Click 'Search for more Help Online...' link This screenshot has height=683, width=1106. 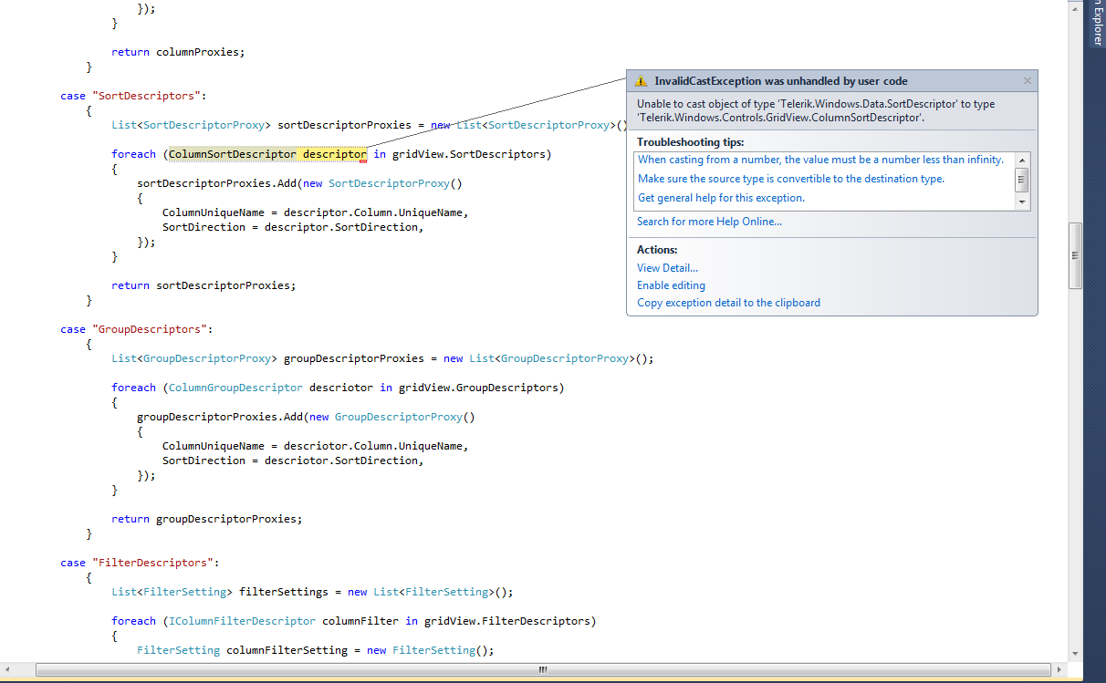click(x=709, y=222)
